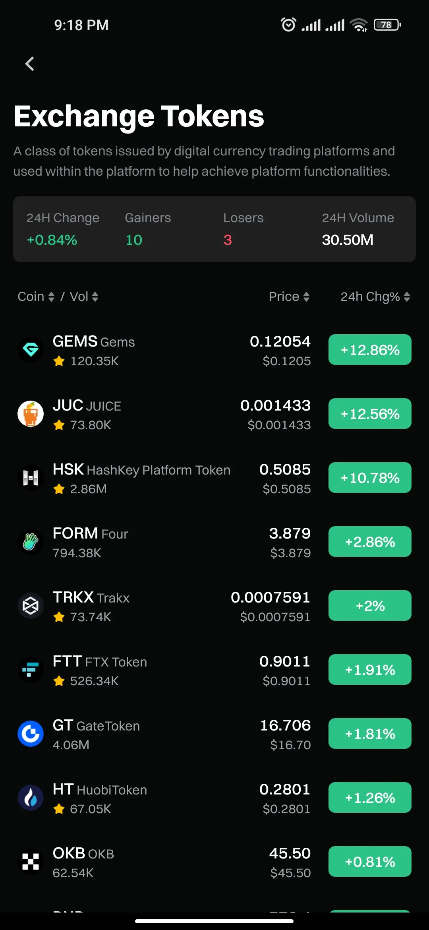This screenshot has height=930, width=429.
Task: Toggle the favorite star on HSK
Action: 59,489
